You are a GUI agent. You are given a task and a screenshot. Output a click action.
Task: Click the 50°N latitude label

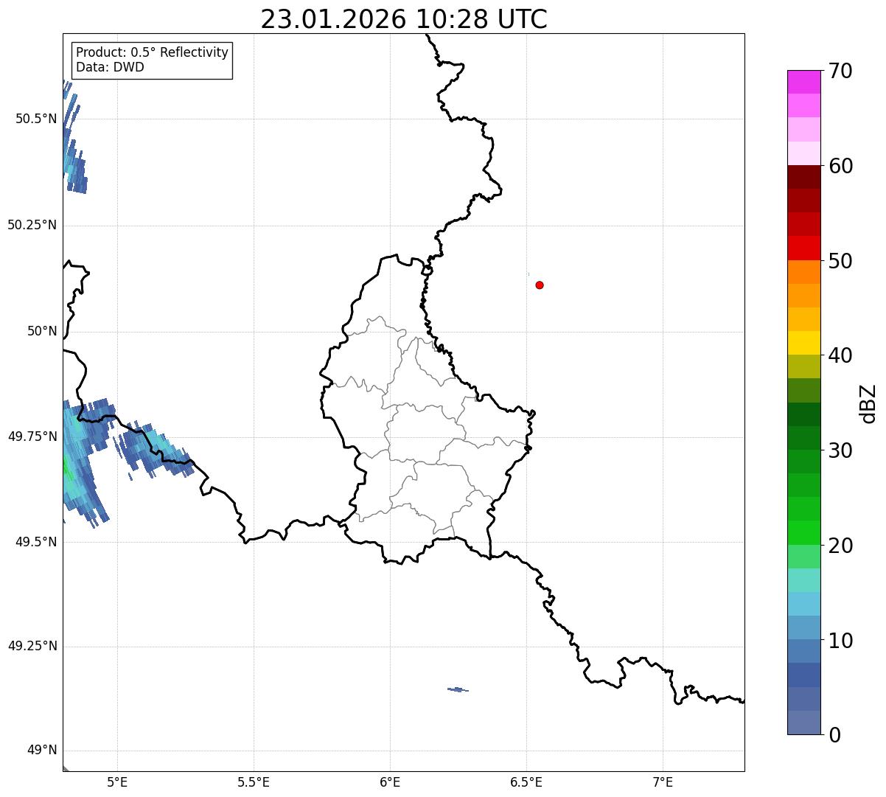click(x=42, y=331)
